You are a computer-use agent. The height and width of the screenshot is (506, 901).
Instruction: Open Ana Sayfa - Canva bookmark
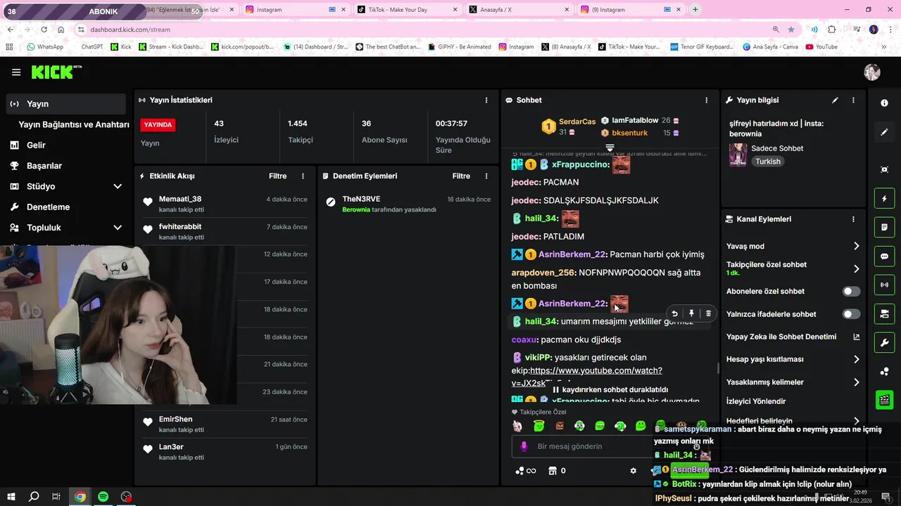[770, 46]
